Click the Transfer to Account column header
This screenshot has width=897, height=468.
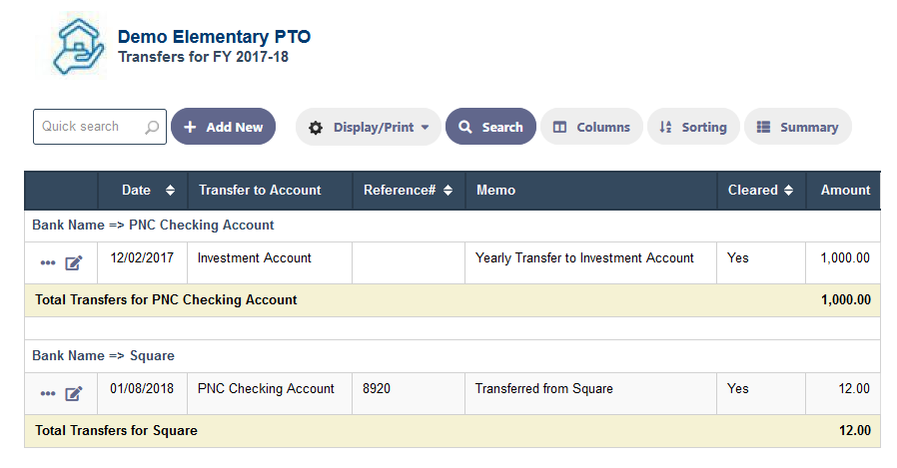pyautogui.click(x=260, y=191)
